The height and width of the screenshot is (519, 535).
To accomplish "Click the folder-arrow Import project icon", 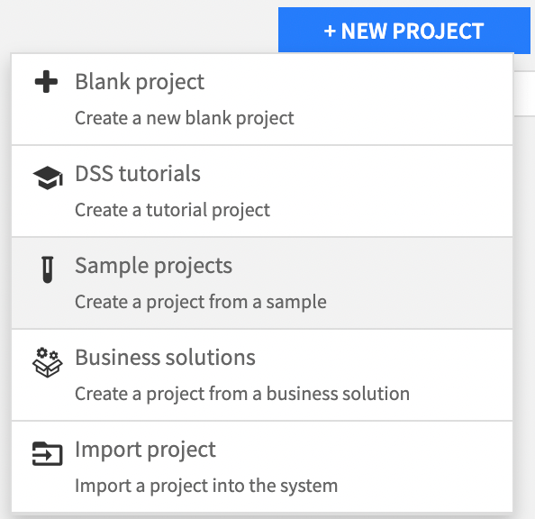I will click(x=48, y=454).
